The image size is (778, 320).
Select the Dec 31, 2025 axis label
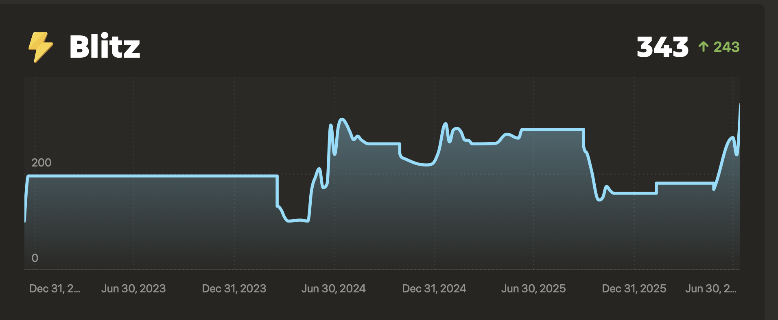click(634, 289)
